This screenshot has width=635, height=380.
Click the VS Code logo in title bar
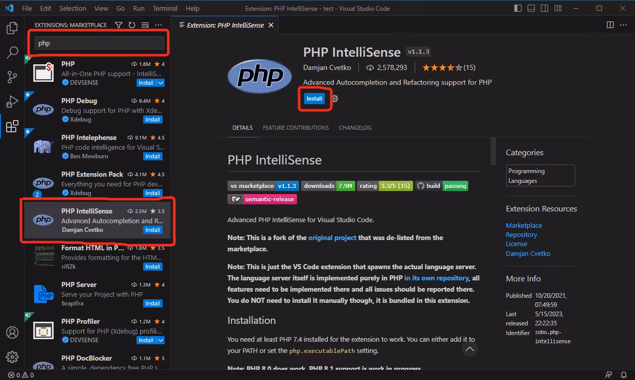(9, 8)
